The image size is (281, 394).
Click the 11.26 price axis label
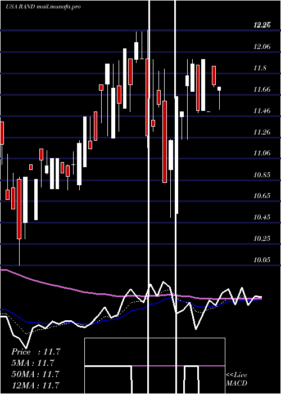(x=262, y=132)
